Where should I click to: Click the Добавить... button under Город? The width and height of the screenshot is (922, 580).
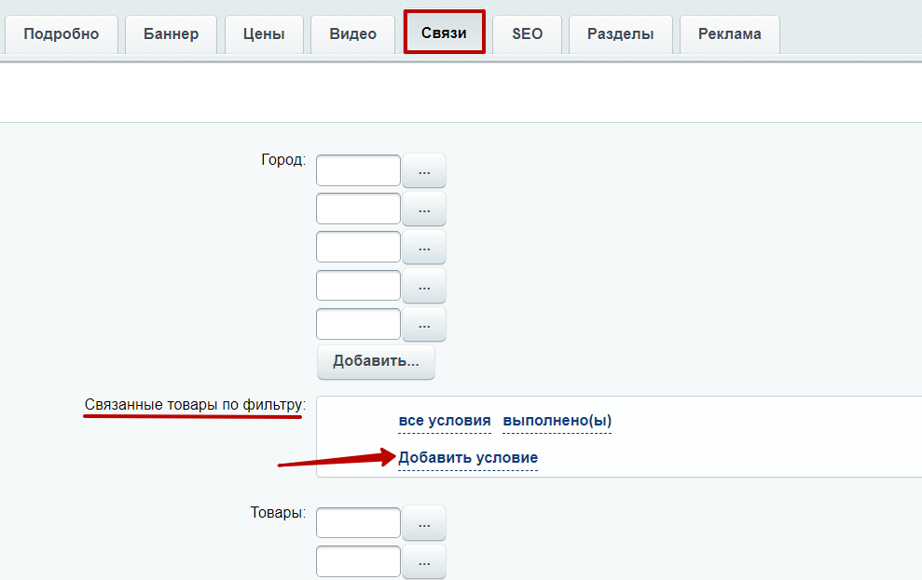(x=376, y=361)
